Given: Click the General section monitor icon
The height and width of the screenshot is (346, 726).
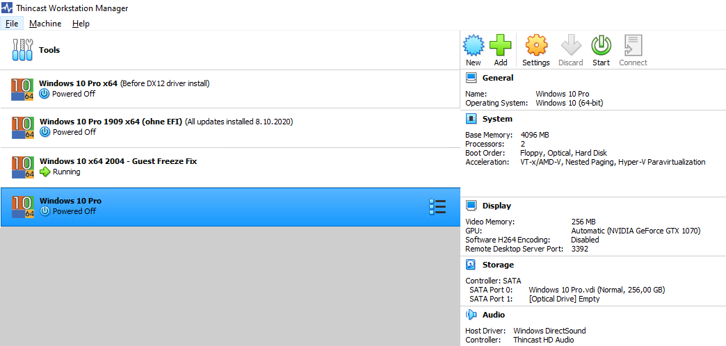Looking at the screenshot, I should pos(471,78).
